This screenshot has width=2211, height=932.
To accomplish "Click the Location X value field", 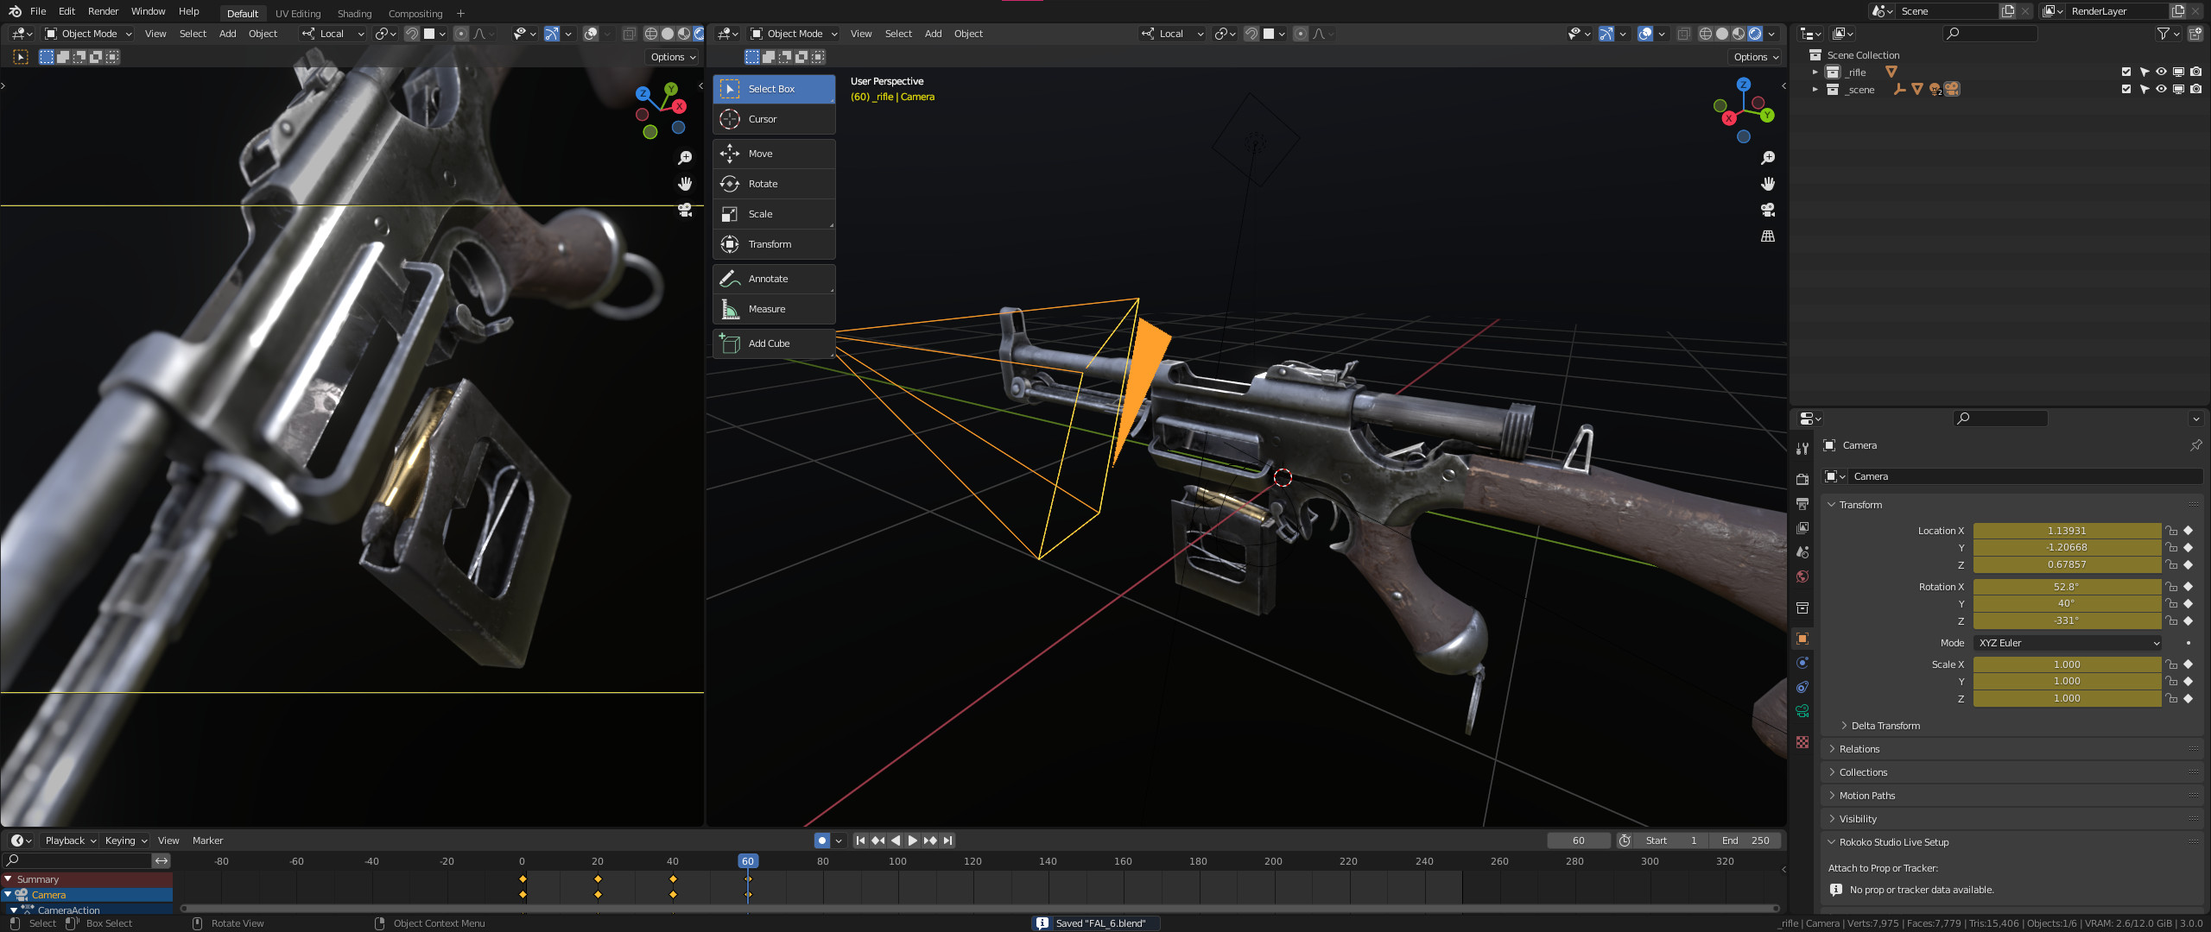I will click(2066, 531).
